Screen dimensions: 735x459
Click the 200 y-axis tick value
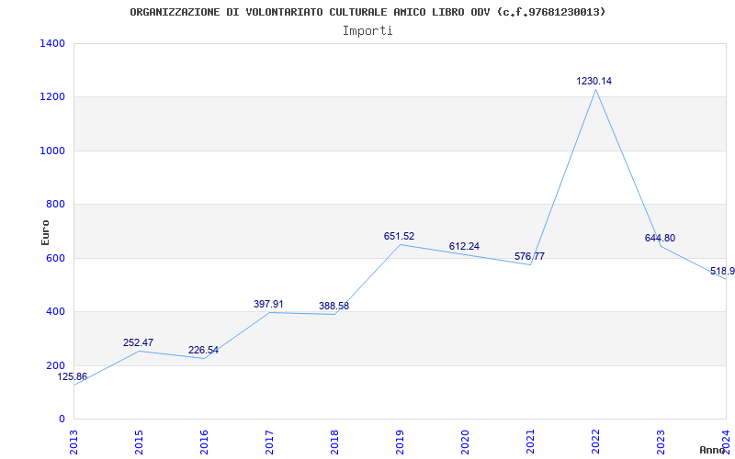click(x=56, y=365)
